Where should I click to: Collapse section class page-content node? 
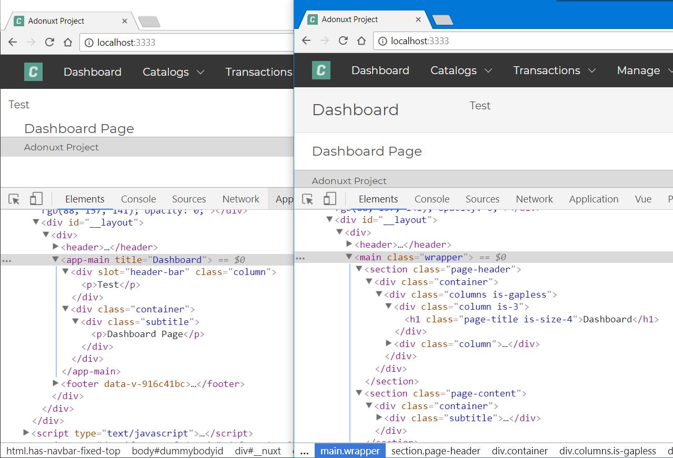click(359, 393)
